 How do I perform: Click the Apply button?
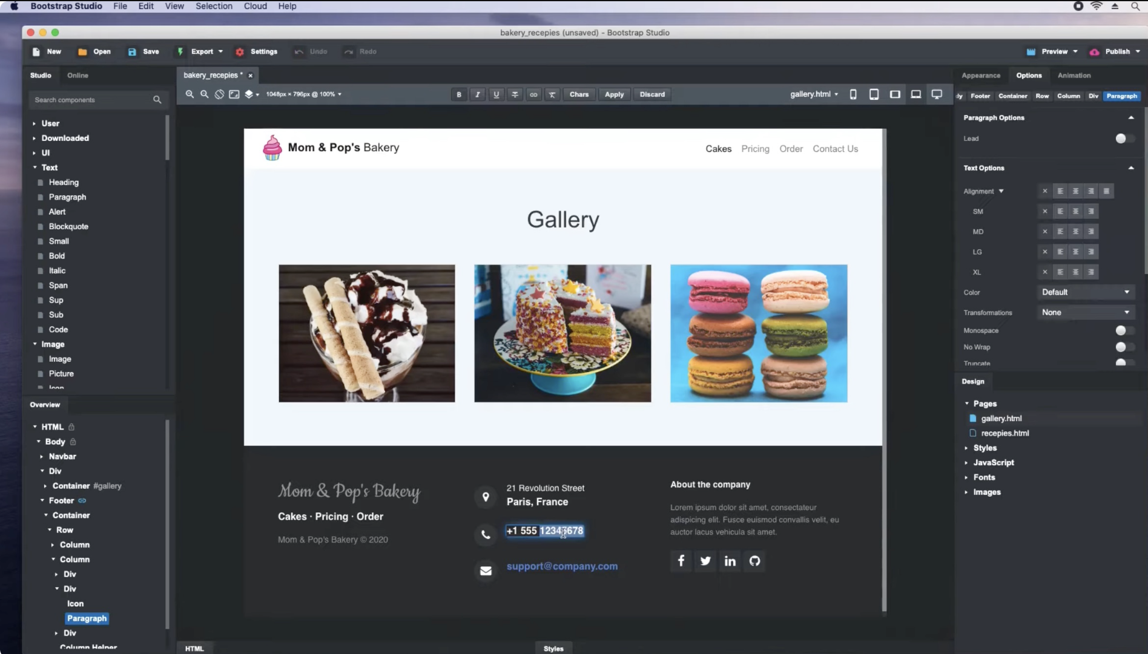tap(614, 94)
